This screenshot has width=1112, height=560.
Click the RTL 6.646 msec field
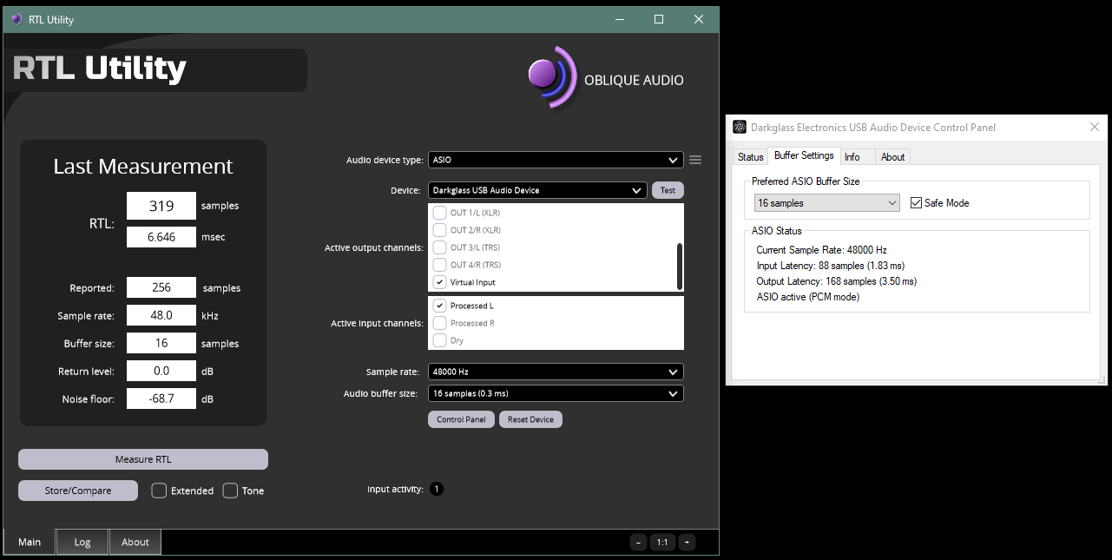161,237
